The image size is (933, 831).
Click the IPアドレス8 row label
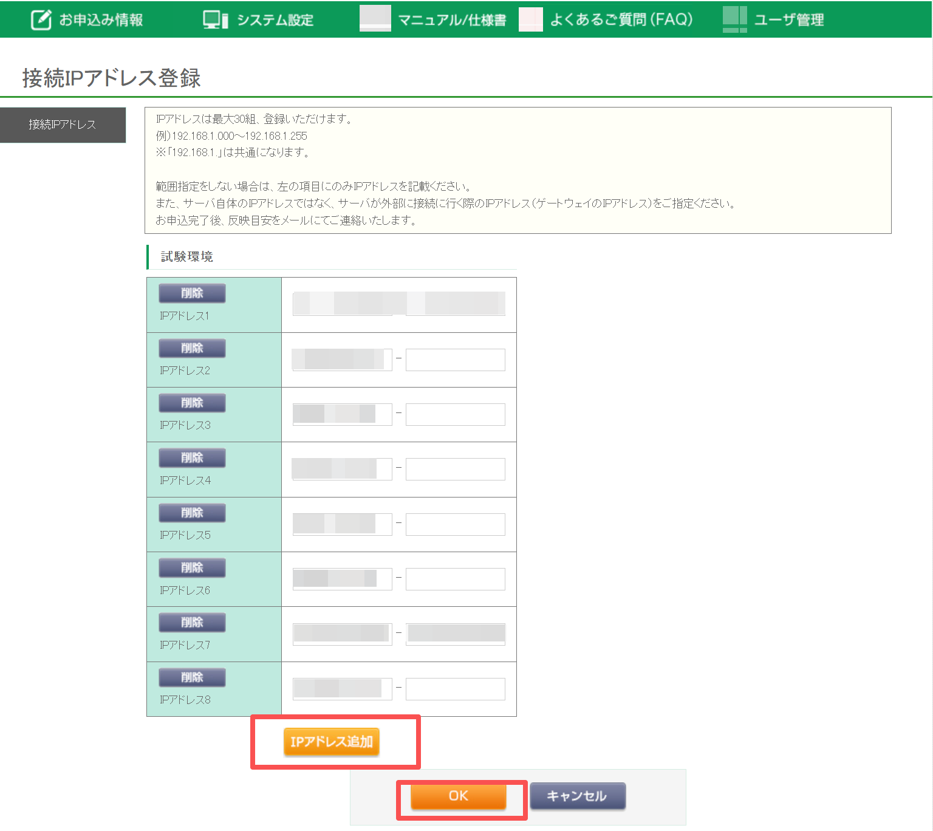(x=185, y=700)
